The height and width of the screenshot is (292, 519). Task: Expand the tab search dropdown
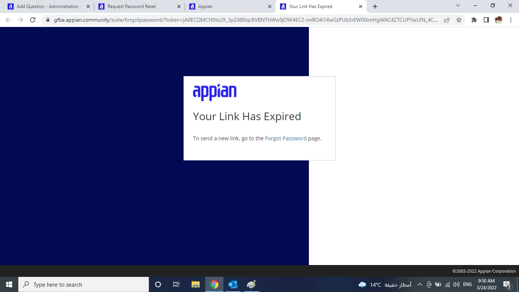pos(458,6)
